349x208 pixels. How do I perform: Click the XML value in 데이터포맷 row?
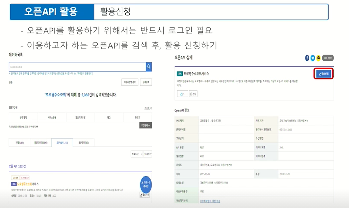(281, 147)
